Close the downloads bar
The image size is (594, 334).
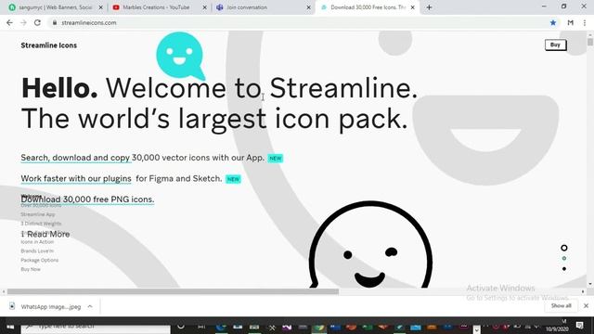point(586,306)
